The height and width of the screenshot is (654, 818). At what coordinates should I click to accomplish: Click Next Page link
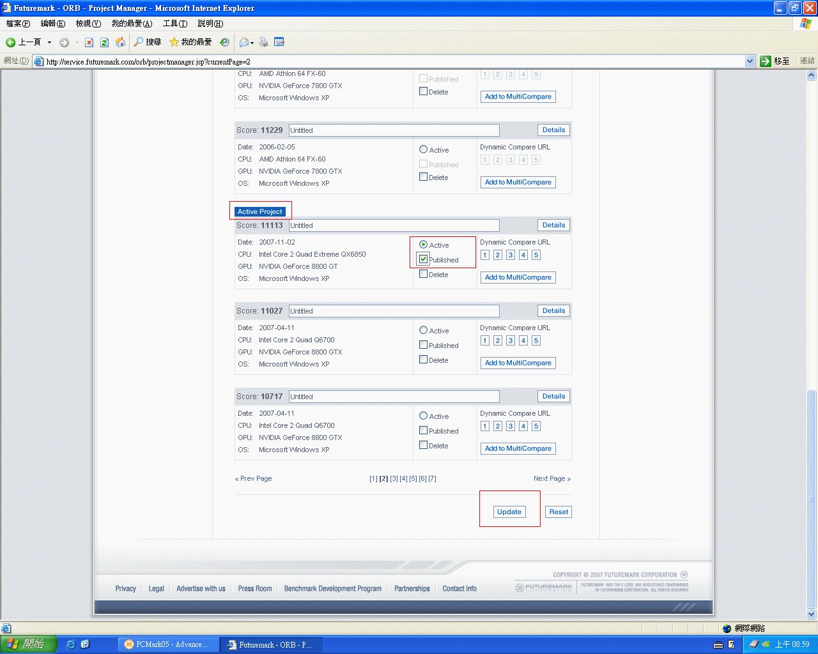point(552,478)
